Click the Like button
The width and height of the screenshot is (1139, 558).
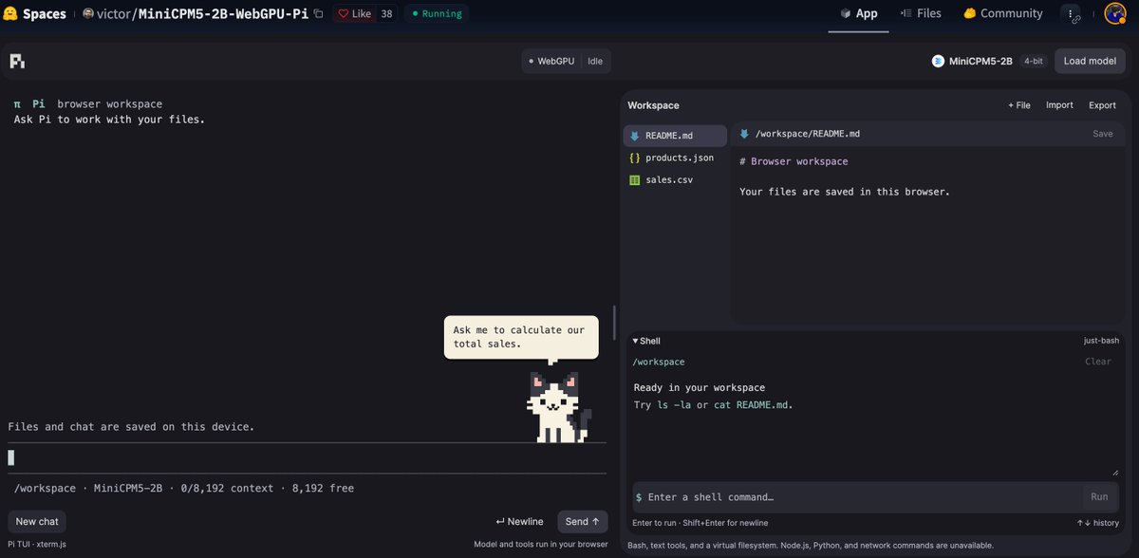[x=353, y=14]
